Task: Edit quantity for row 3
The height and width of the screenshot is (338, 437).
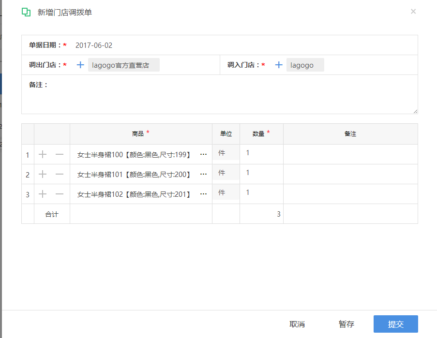Action: (261, 192)
